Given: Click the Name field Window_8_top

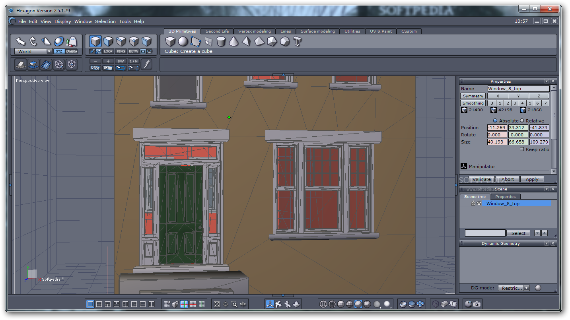Looking at the screenshot, I should tap(518, 89).
